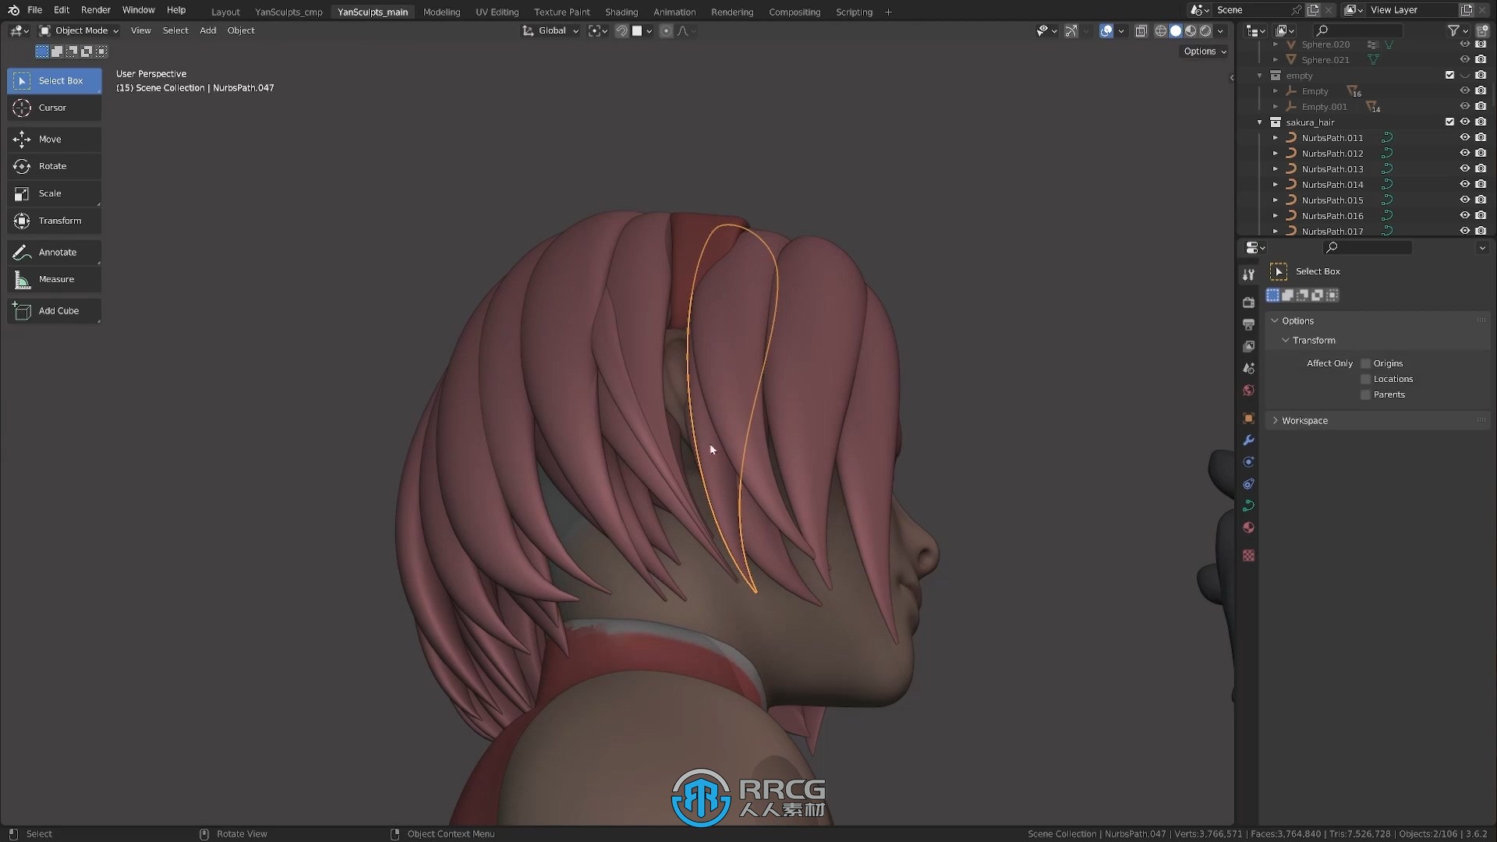The height and width of the screenshot is (842, 1497).
Task: Click the properties editor search field
Action: (x=1368, y=247)
